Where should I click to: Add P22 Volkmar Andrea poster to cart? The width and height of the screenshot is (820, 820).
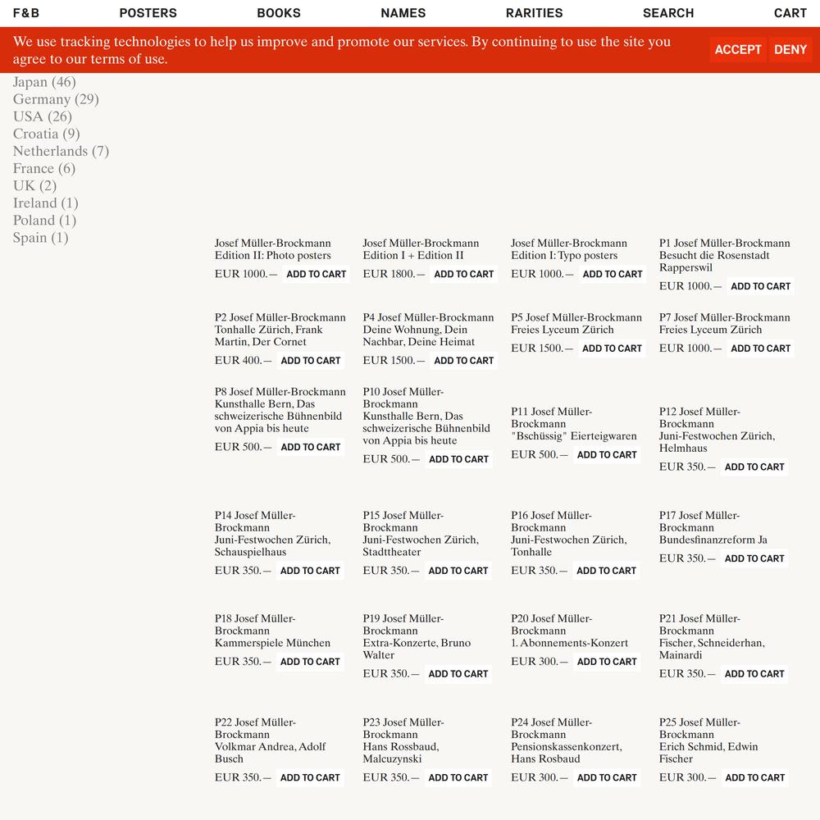click(310, 778)
